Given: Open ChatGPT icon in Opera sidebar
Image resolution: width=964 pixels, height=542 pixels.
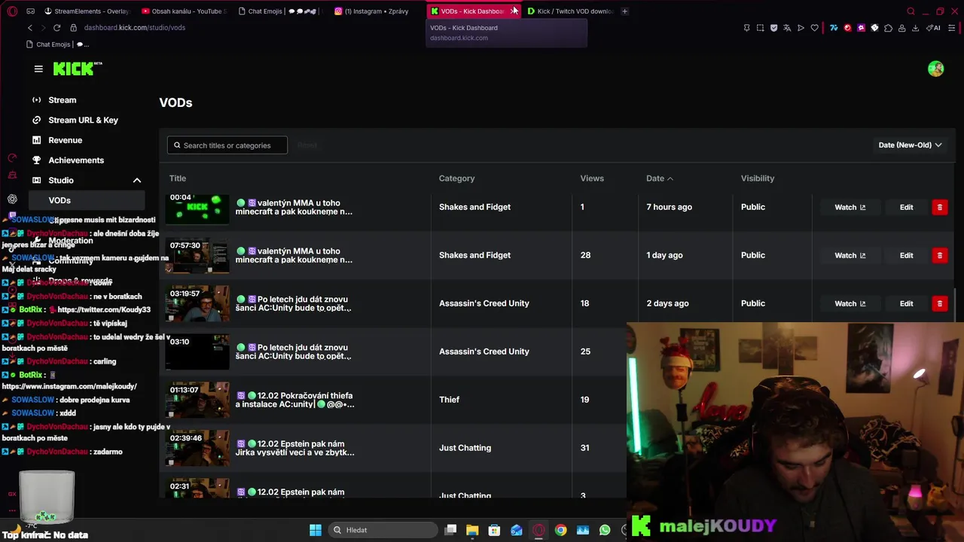Looking at the screenshot, I should 12,199.
